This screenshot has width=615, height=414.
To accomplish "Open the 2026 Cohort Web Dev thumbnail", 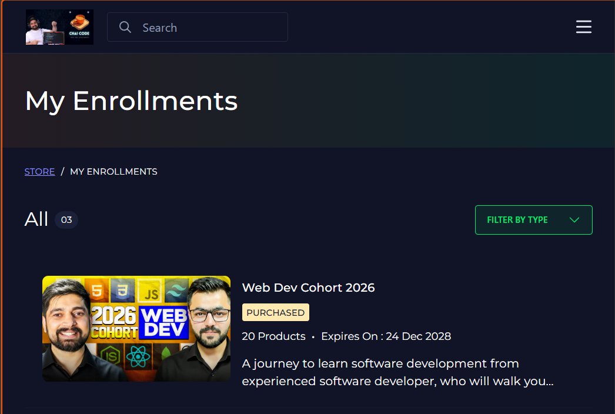I will click(136, 329).
